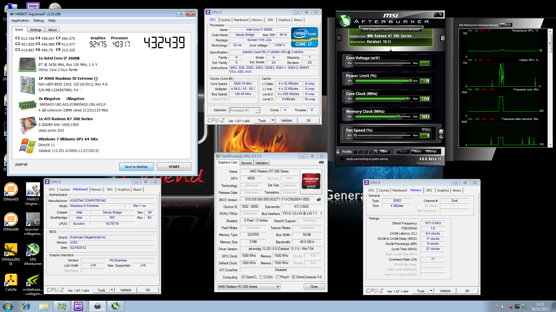Click Afterburner Settings button
This screenshot has width=556, height=312.
(x=431, y=151)
